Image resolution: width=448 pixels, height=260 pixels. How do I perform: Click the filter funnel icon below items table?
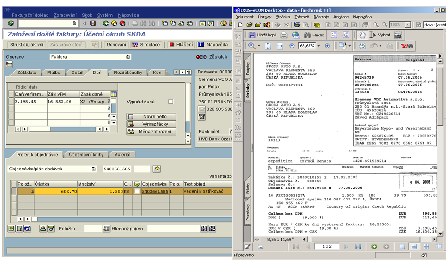coord(51,229)
